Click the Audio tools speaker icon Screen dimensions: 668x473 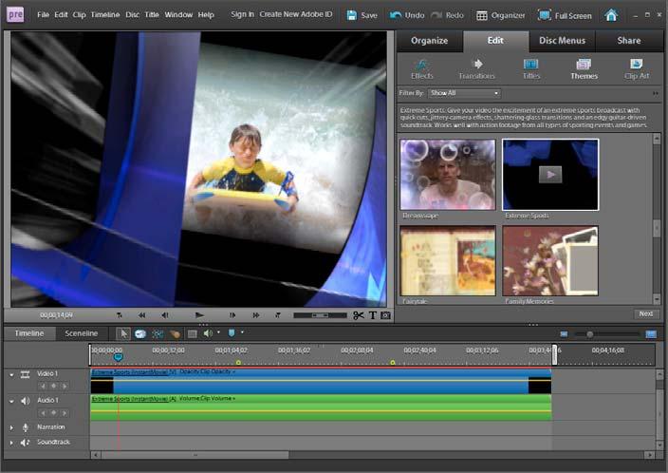tap(208, 333)
